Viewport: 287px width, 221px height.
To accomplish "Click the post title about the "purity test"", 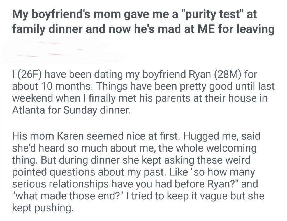I will pos(143,22).
